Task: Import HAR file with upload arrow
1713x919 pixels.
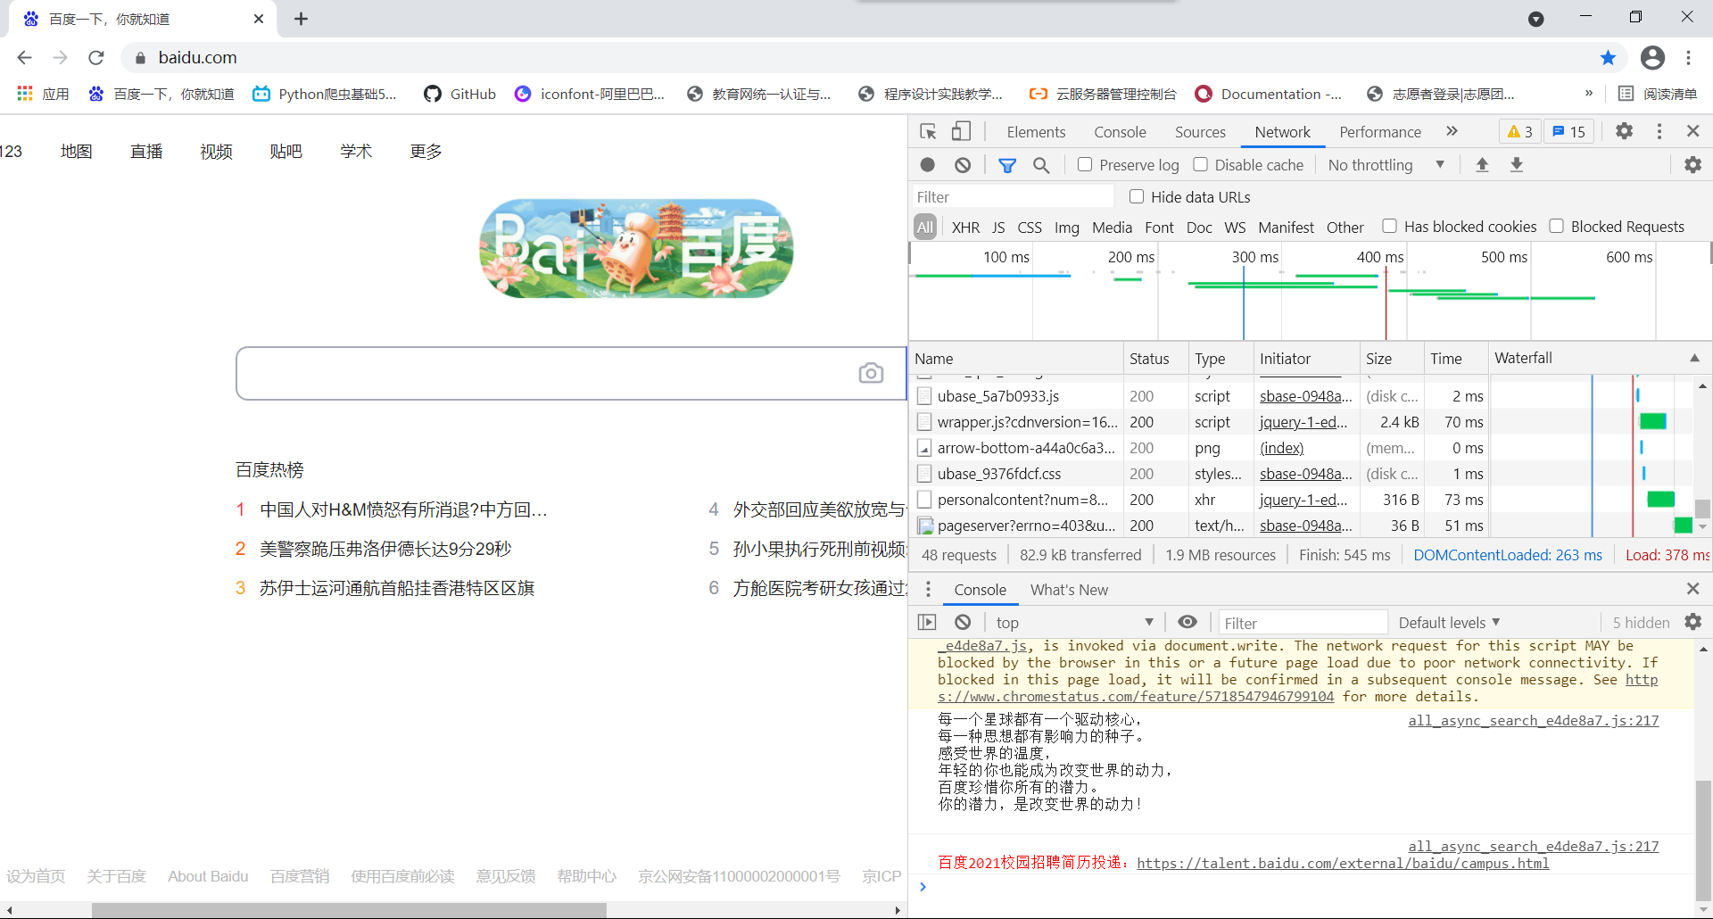Action: (1482, 165)
